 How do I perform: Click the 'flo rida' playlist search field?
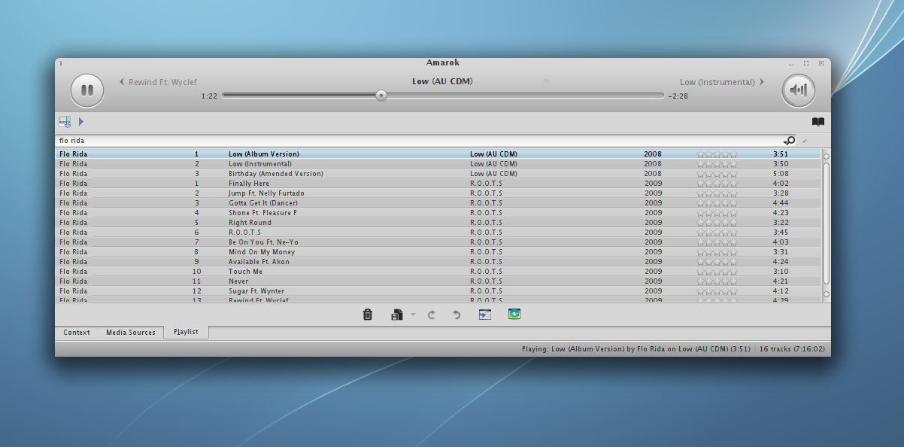pos(419,141)
